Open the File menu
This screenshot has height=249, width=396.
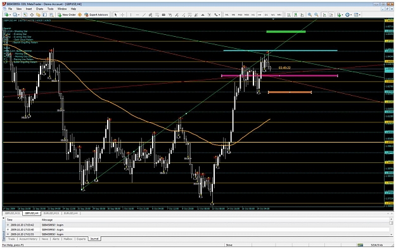(10, 9)
